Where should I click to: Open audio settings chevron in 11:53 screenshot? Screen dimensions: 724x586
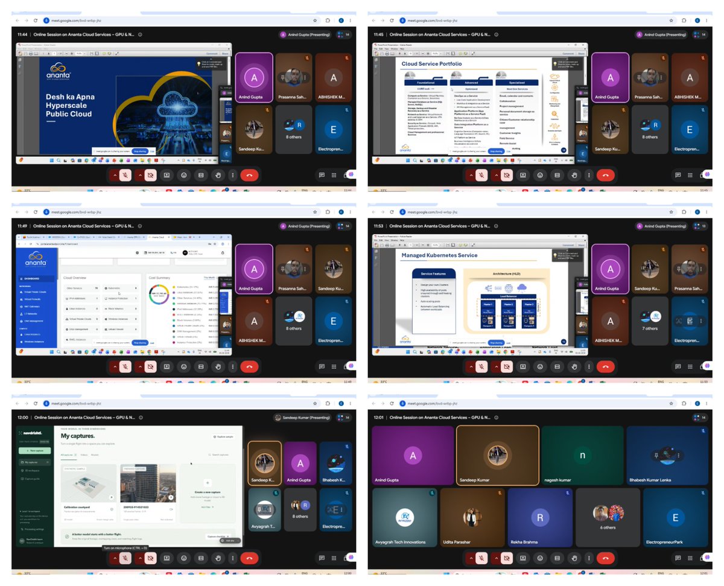(470, 367)
